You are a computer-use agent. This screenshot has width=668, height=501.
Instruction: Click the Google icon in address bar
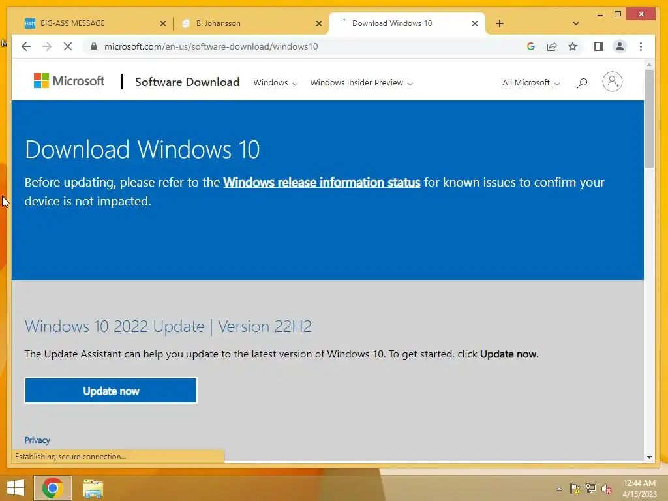point(531,46)
